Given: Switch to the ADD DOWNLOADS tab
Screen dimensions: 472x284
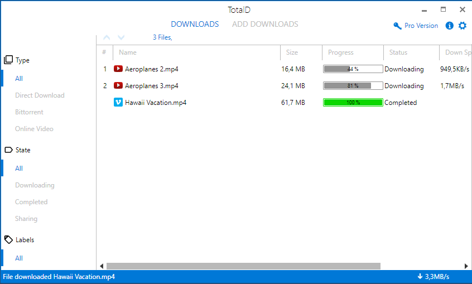Looking at the screenshot, I should pyautogui.click(x=265, y=24).
